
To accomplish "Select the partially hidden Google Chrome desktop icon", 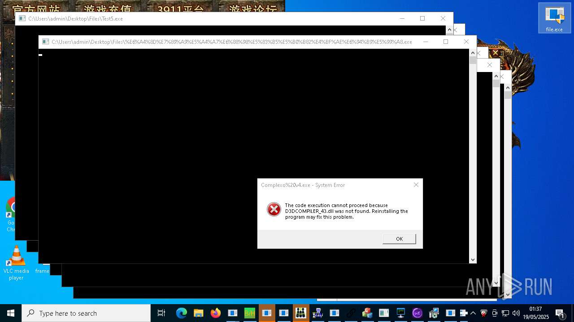I will coord(10,215).
